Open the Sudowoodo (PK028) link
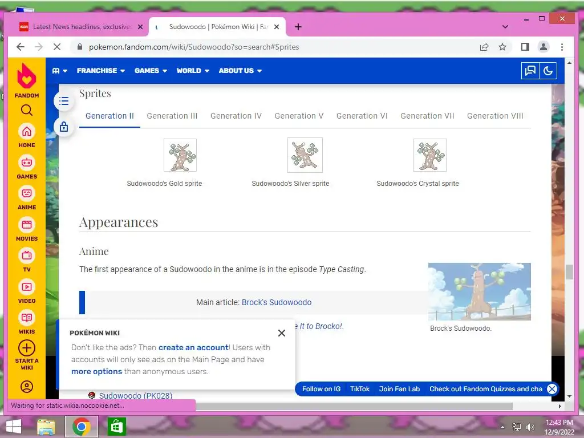Viewport: 584px width, 438px height. (x=136, y=396)
